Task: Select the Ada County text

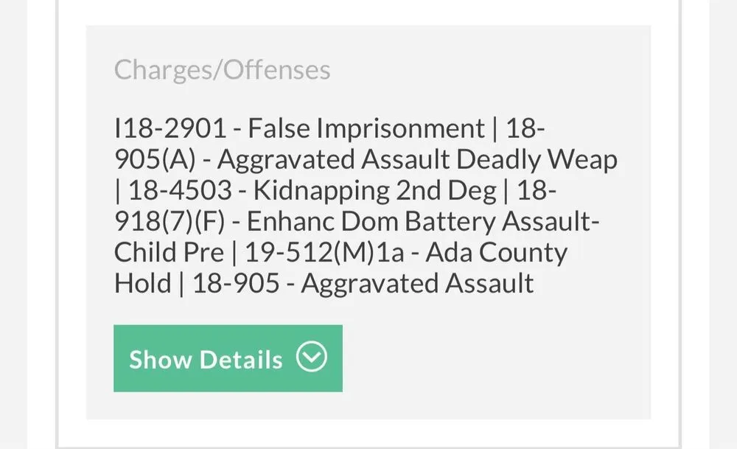Action: 497,253
